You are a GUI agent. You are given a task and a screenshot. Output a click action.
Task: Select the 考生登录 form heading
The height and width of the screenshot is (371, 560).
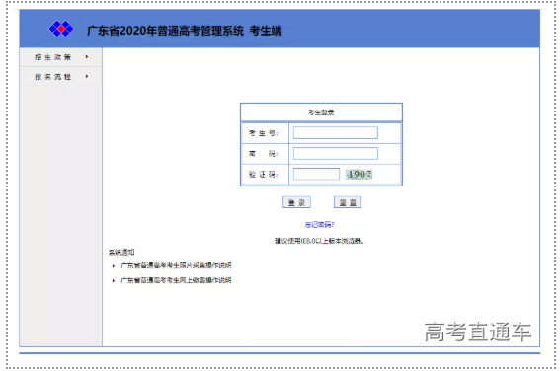pos(321,112)
